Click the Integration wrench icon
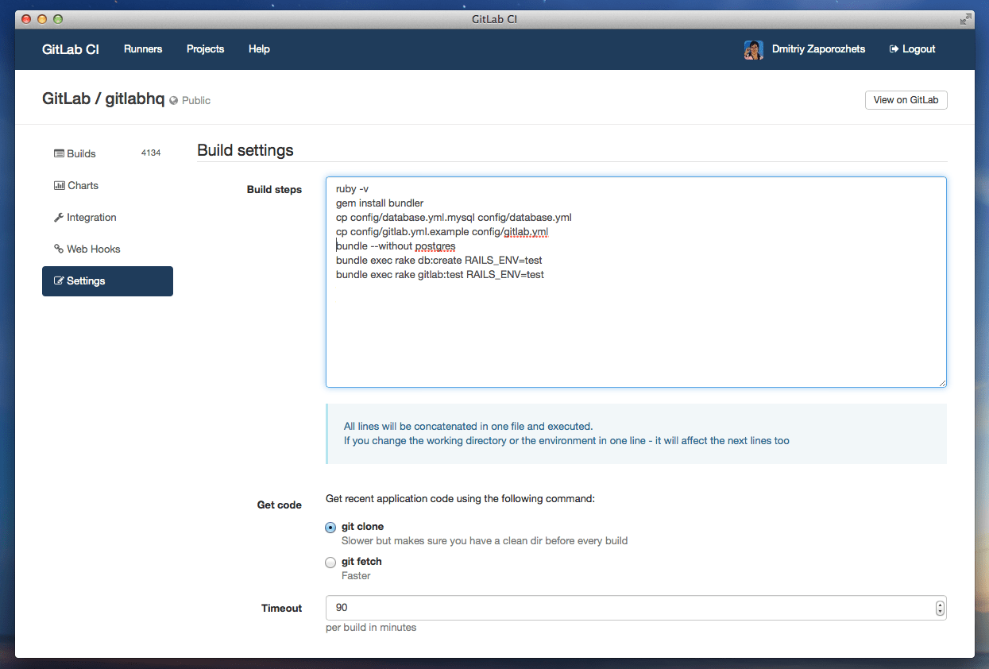 pos(59,217)
